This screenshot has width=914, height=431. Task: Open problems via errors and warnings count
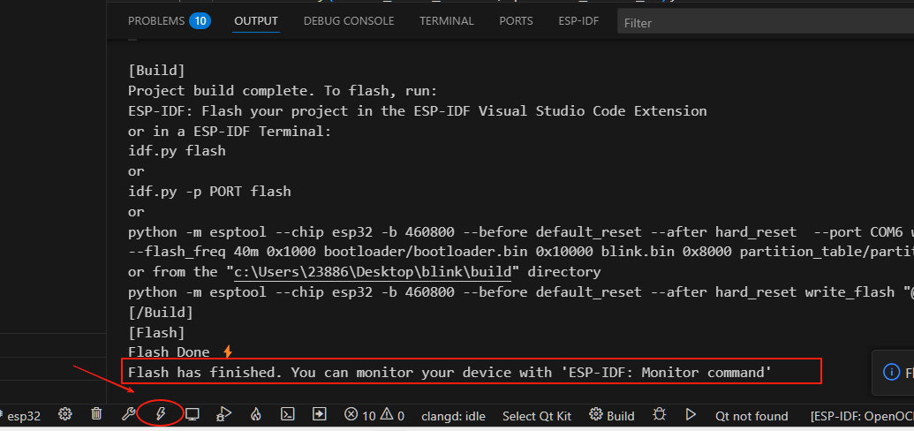[374, 415]
